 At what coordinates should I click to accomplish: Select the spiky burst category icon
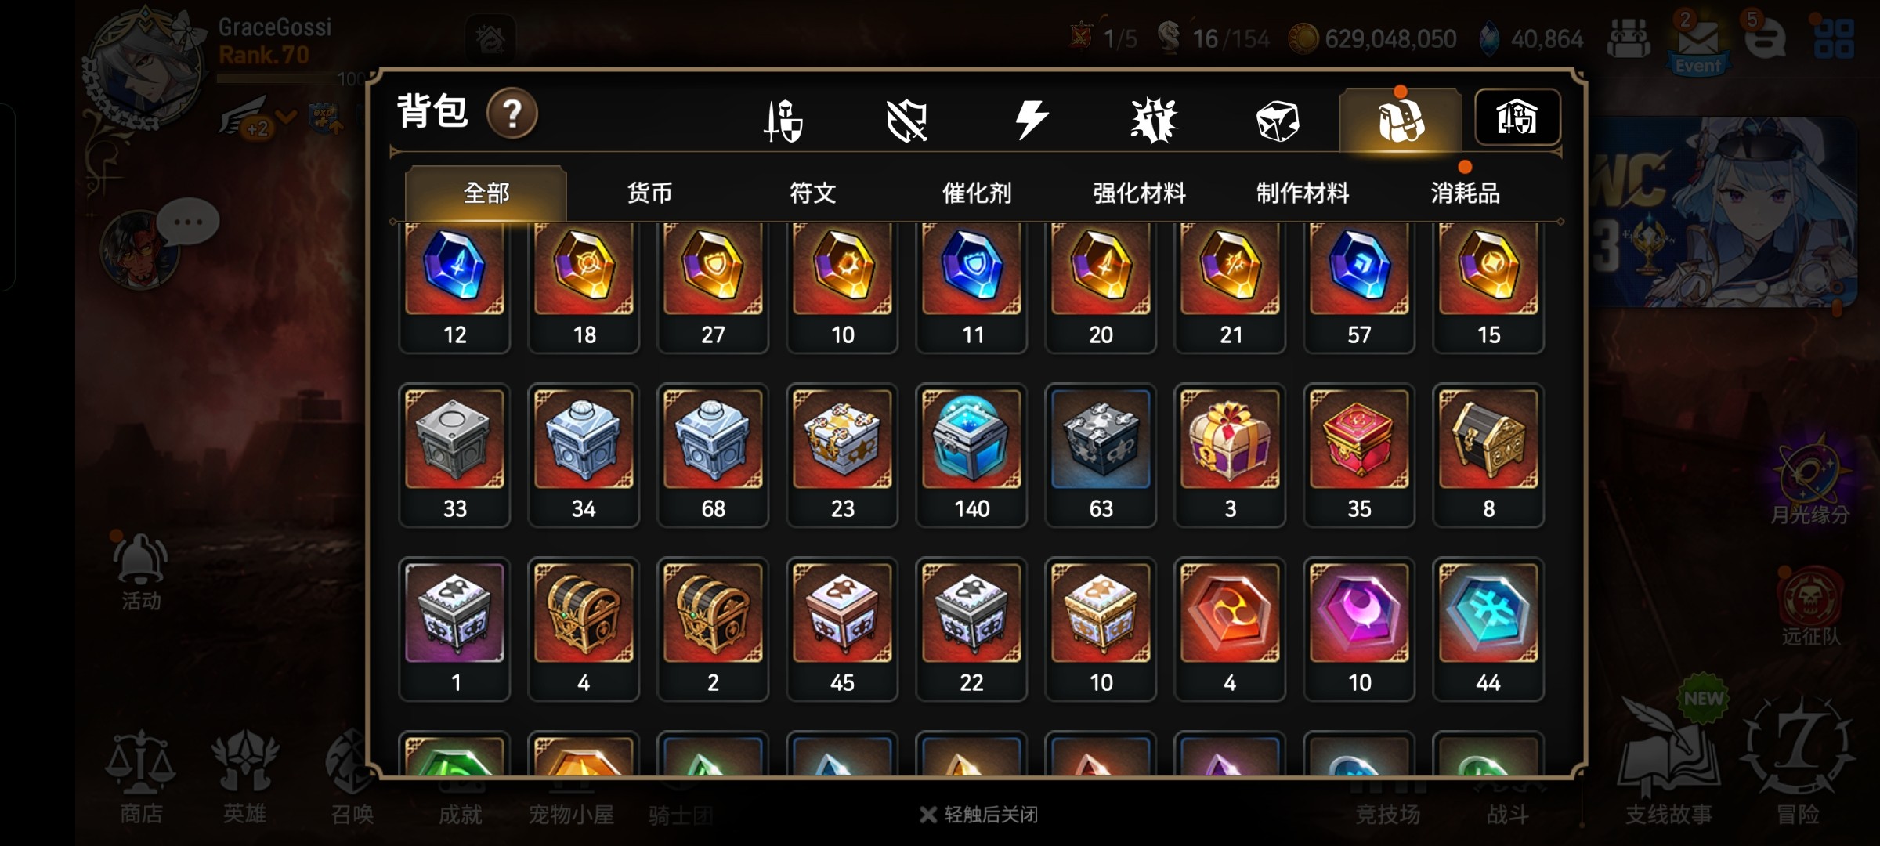[x=1154, y=120]
